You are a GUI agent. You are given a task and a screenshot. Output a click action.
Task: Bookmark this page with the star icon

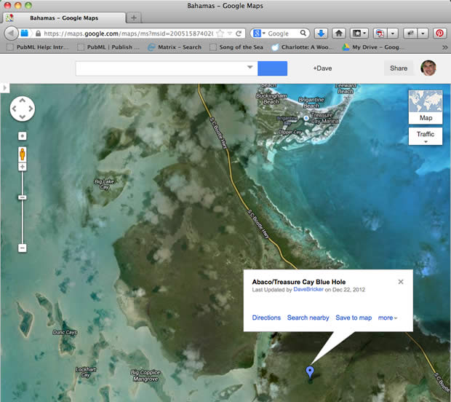click(x=219, y=33)
